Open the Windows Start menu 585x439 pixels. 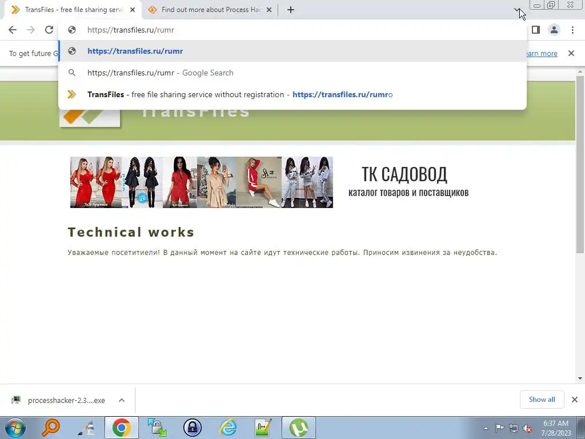[15, 428]
